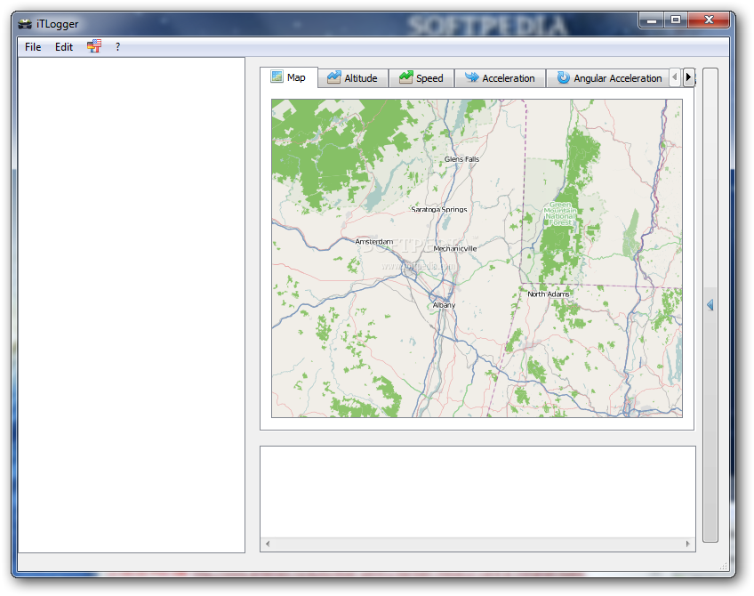Click right arrow of bottom horizontal scrollbar
This screenshot has height=596, width=754.
click(x=688, y=544)
